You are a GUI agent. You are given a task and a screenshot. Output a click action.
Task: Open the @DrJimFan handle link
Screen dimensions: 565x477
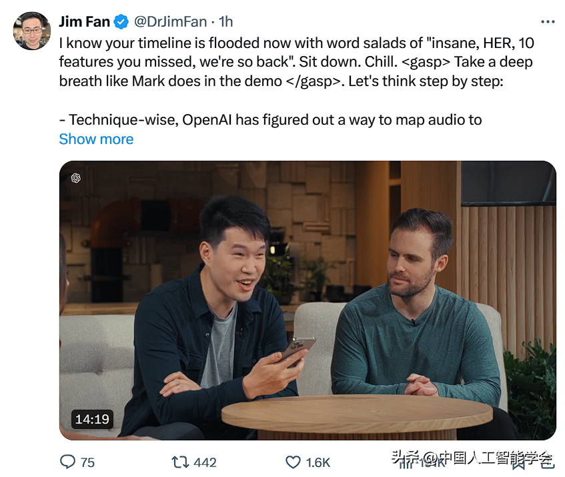coord(171,21)
